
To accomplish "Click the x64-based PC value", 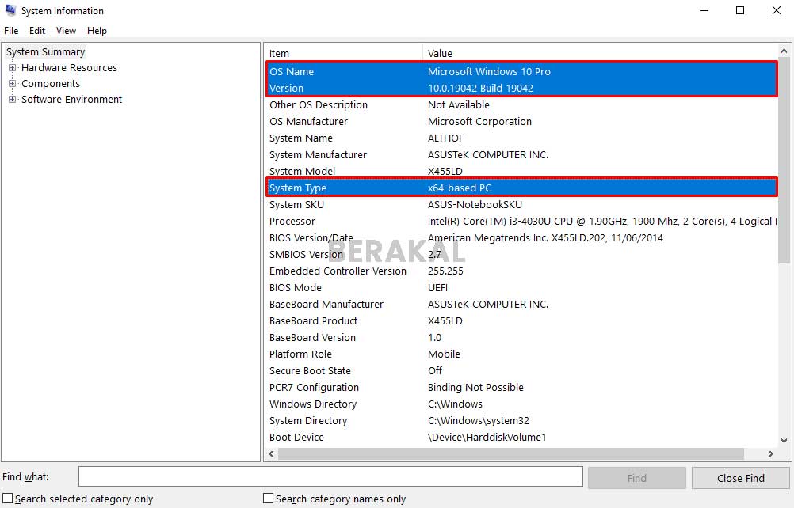I will [x=460, y=188].
